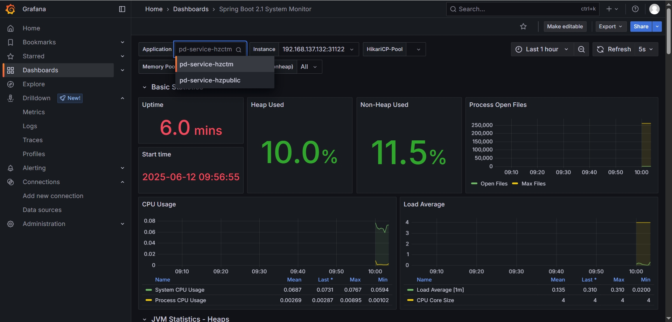
Task: Click the Share button
Action: (x=640, y=27)
